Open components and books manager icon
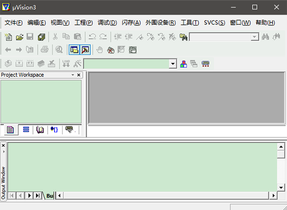 (184, 64)
